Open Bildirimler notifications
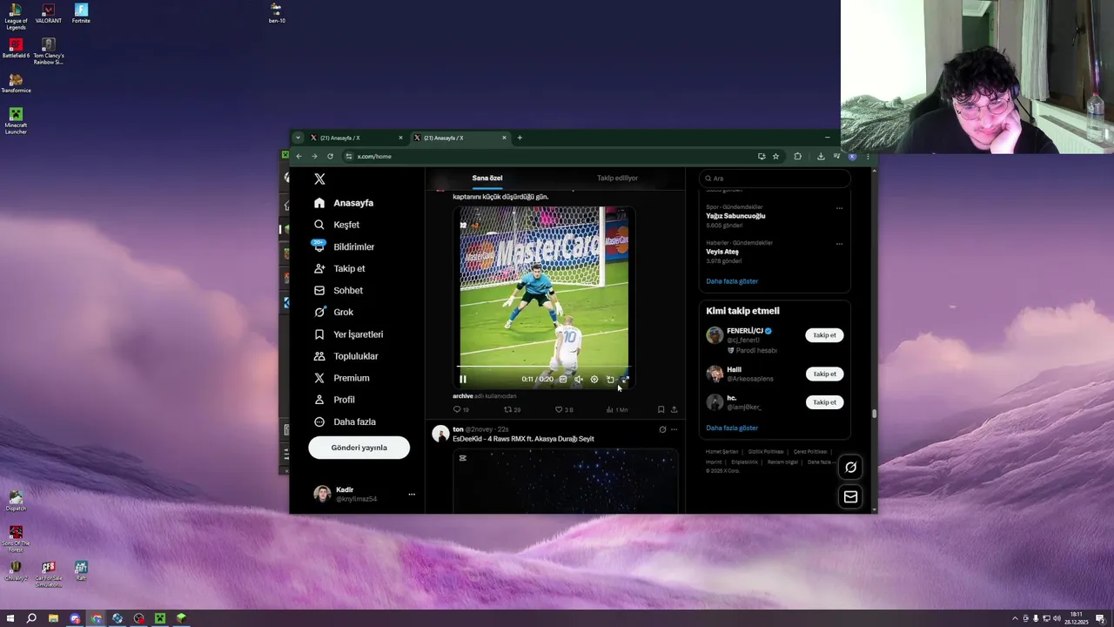 [x=344, y=246]
